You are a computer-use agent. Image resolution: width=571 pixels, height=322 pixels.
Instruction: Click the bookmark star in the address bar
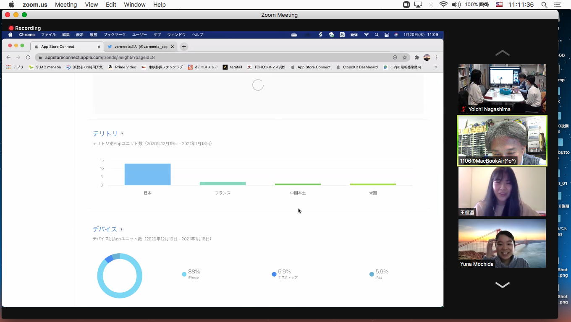pyautogui.click(x=405, y=57)
